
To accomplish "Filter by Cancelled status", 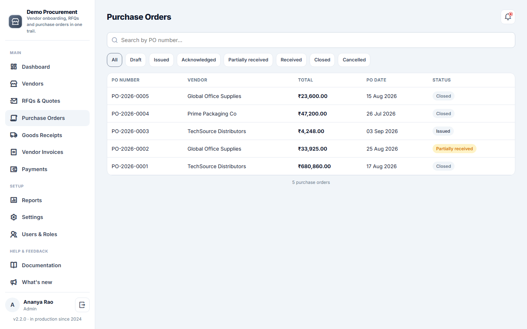I will click(x=354, y=60).
